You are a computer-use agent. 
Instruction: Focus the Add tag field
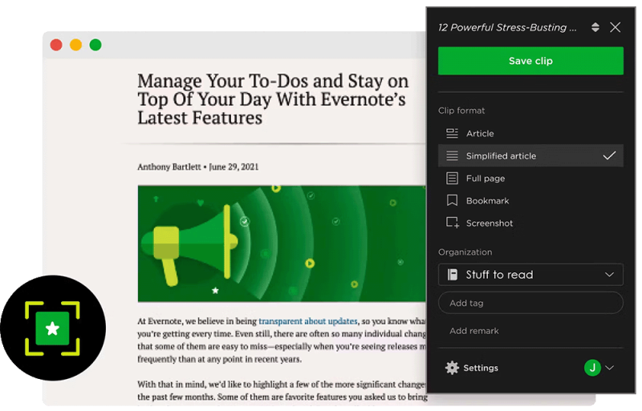click(x=530, y=303)
